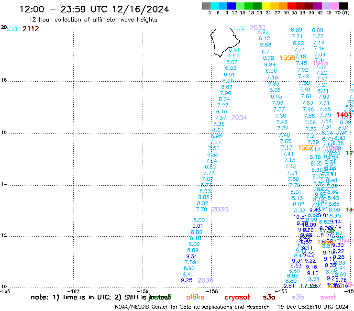Click the '19 Dec 08:26:10 UTC 2024' timestamp
Image resolution: width=354 pixels, height=311 pixels.
click(313, 307)
